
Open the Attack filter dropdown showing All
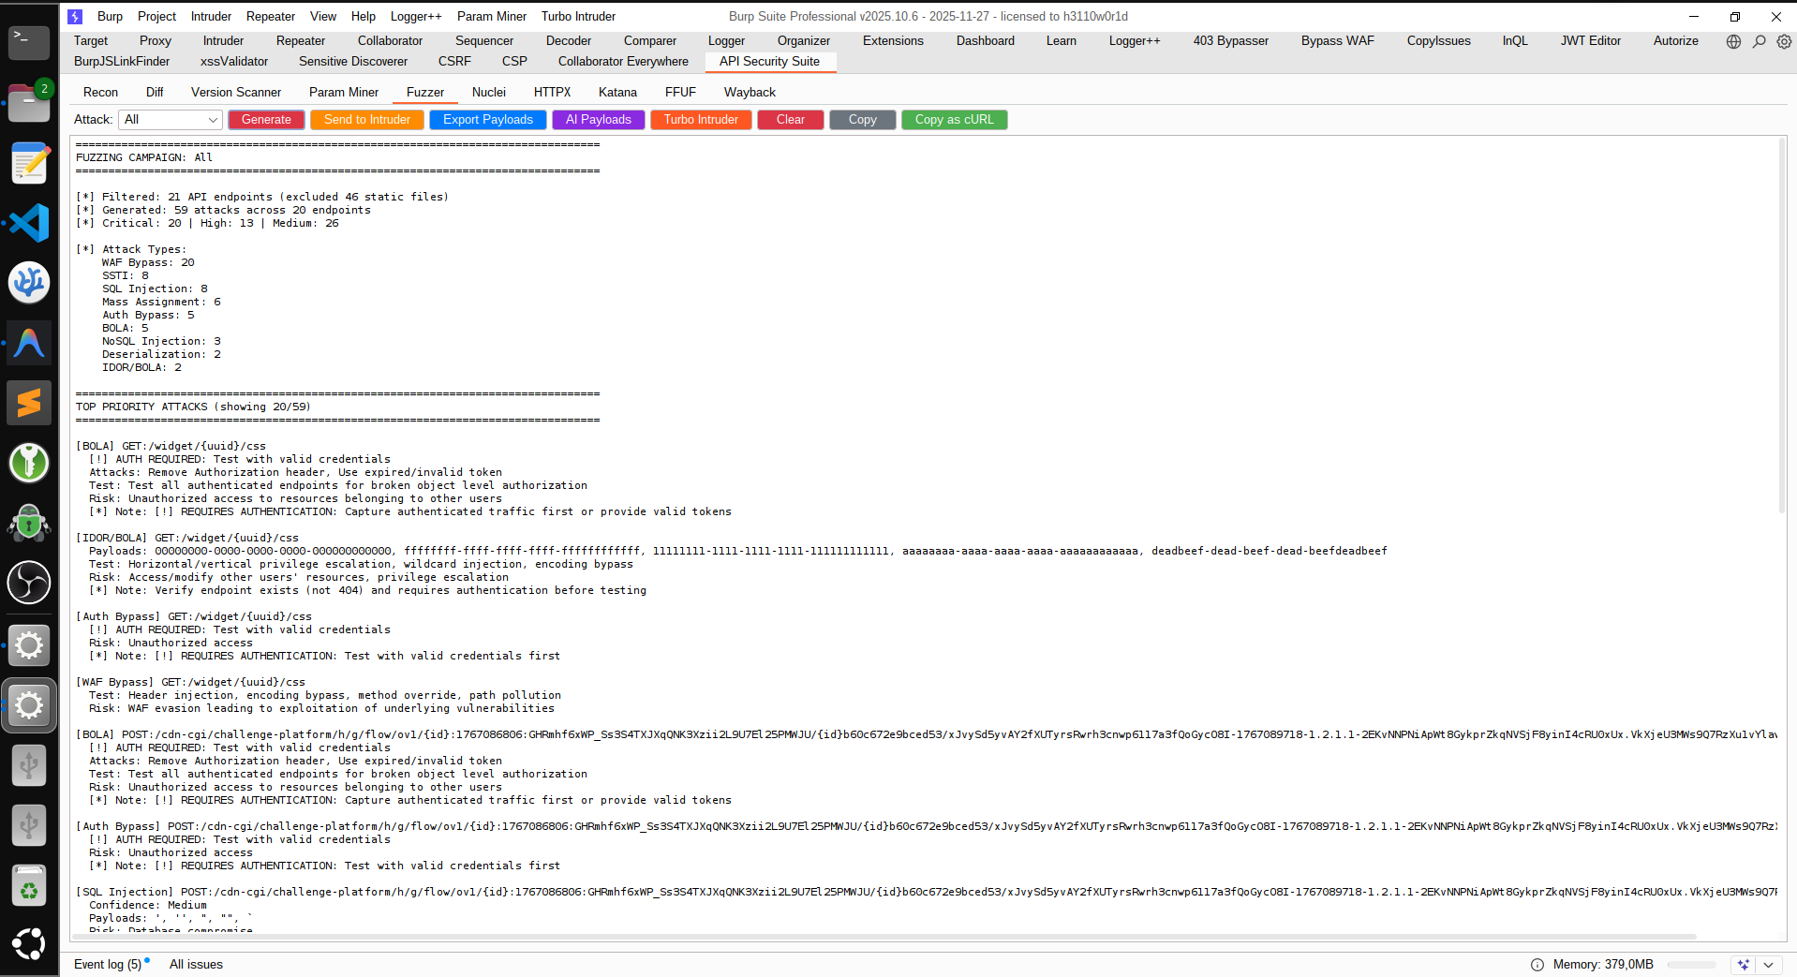coord(170,119)
